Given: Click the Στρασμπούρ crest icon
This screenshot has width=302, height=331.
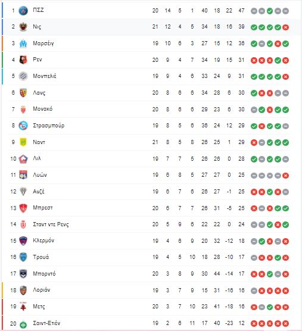Looking at the screenshot, I should coord(23,126).
